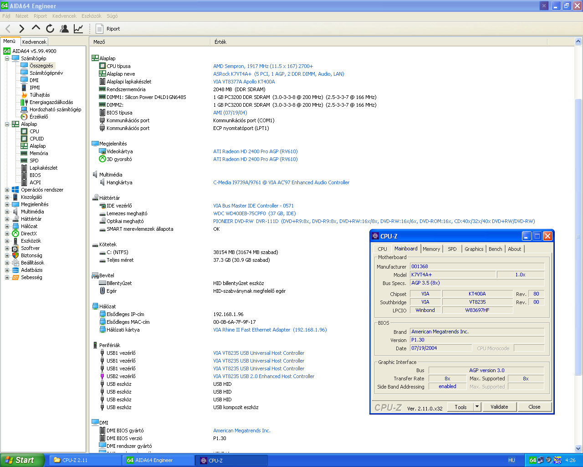Go up one level with Up arrow
The image size is (583, 467).
click(x=36, y=28)
